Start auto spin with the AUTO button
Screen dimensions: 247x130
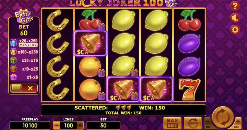pyautogui.click(x=193, y=123)
